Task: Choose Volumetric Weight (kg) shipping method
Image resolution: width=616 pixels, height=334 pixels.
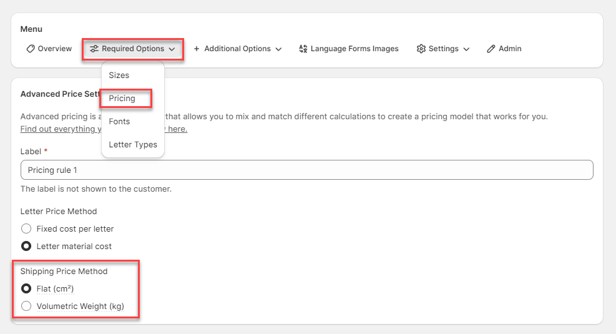Action: 26,306
